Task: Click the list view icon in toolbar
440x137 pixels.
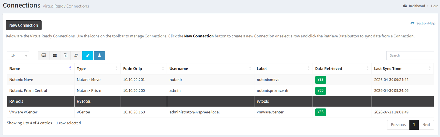Action: point(55,55)
